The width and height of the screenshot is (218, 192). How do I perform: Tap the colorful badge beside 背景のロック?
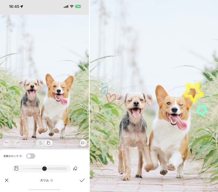coord(21,156)
